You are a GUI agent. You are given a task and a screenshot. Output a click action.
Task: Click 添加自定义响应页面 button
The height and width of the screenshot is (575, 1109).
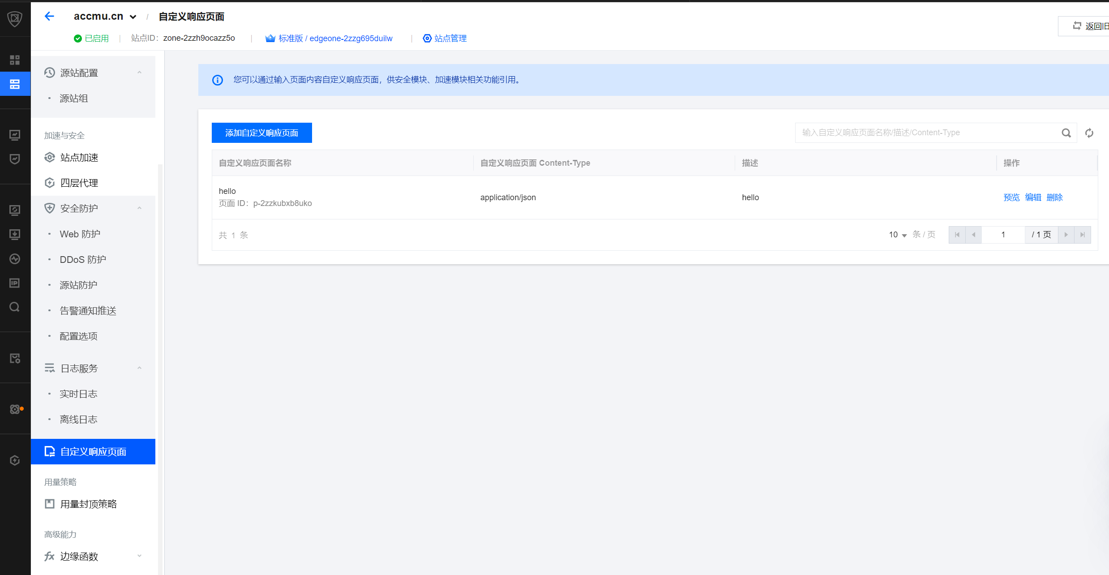[262, 133]
